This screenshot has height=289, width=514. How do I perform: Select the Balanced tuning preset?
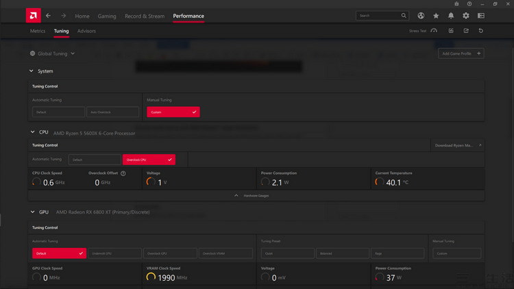(x=343, y=253)
